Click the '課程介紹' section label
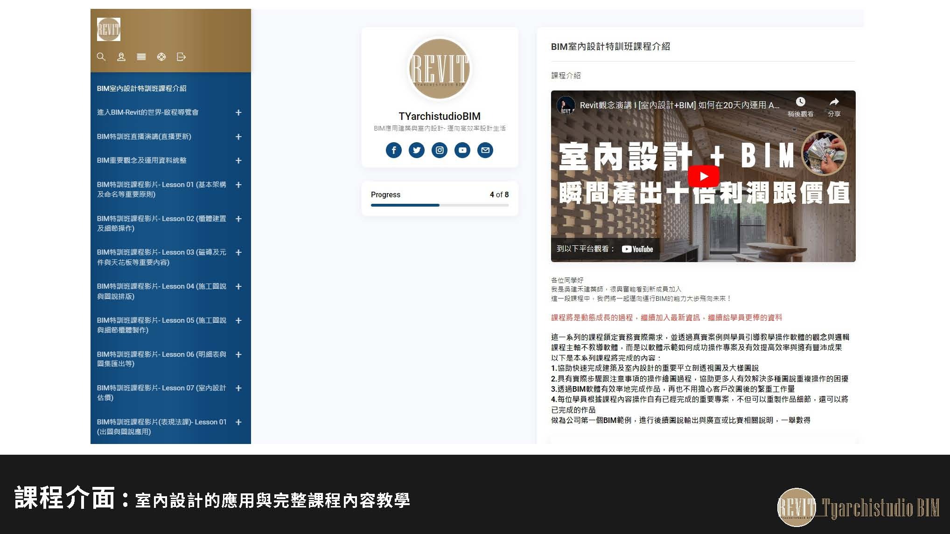 [566, 76]
